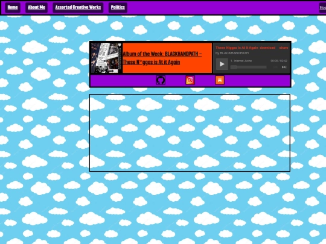Open the Instagram profile icon
The image size is (326, 244).
click(x=190, y=80)
